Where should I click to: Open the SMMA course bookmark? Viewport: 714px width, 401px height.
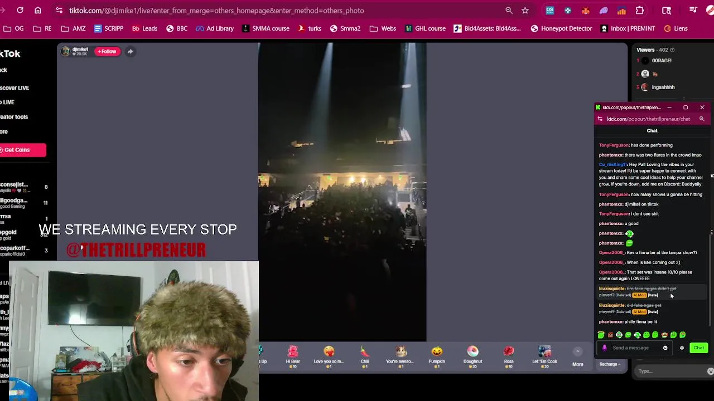pyautogui.click(x=266, y=28)
